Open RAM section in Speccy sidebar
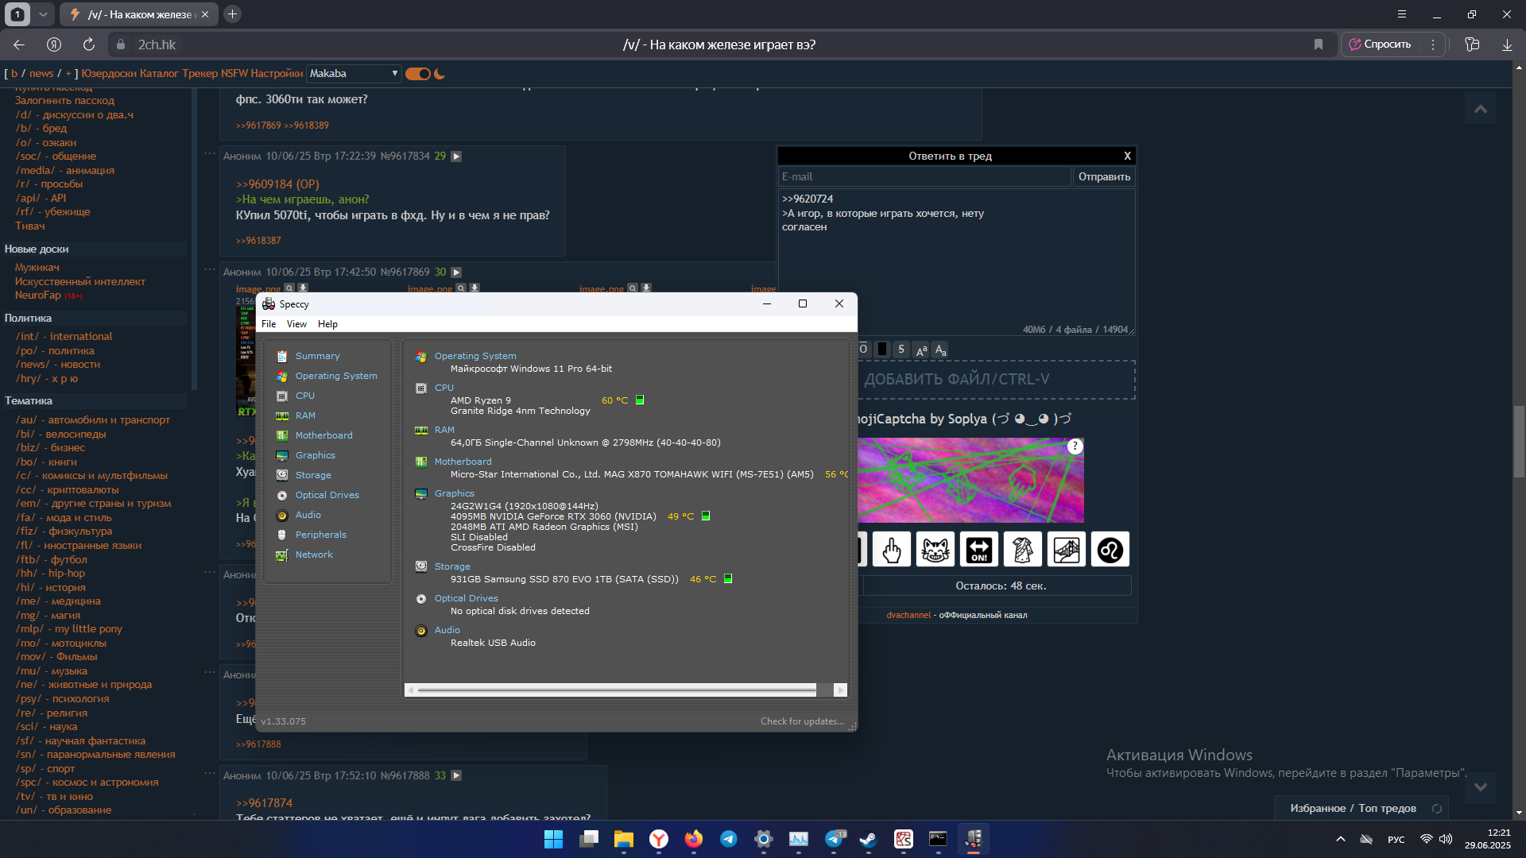Viewport: 1526px width, 858px height. coord(305,415)
